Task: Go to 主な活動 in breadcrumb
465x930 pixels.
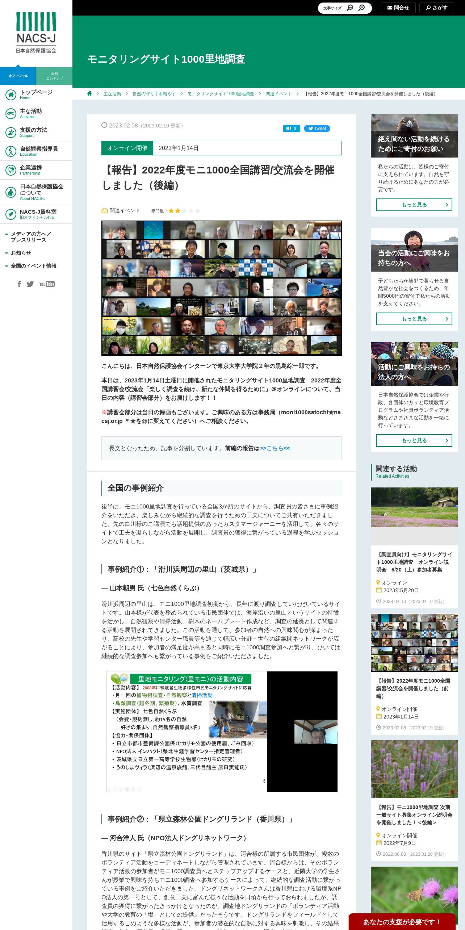Action: coord(112,94)
